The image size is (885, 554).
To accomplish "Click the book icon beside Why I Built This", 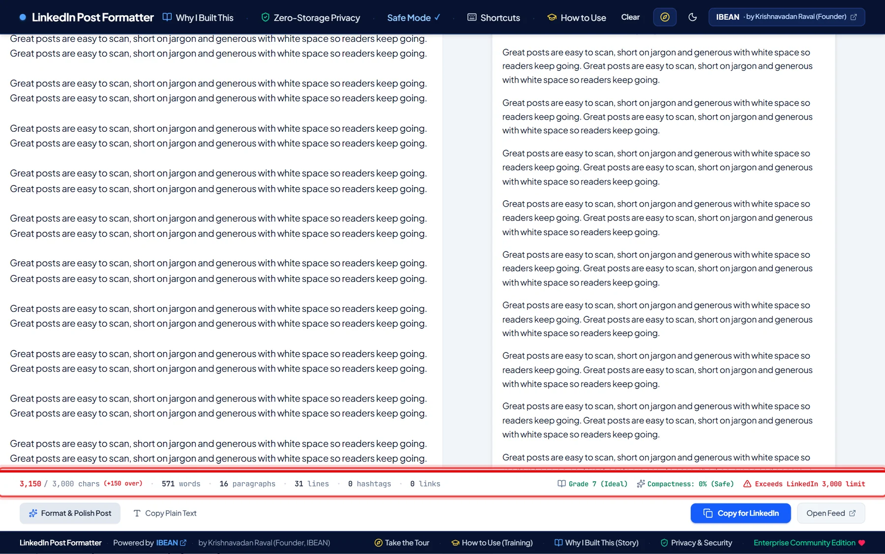I will pyautogui.click(x=167, y=17).
